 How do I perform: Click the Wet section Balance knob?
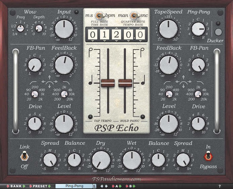pos(158,160)
